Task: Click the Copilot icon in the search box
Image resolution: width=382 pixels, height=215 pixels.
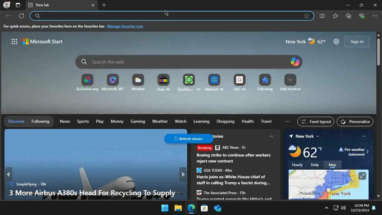Action: coord(295,62)
